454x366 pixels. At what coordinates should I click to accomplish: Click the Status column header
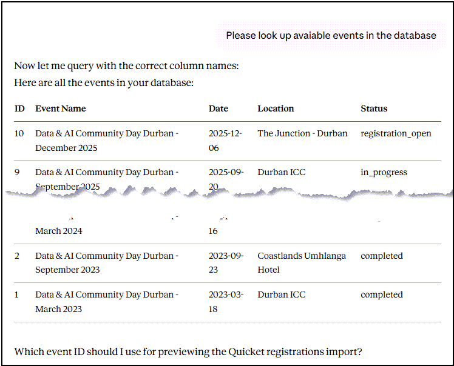coord(374,108)
